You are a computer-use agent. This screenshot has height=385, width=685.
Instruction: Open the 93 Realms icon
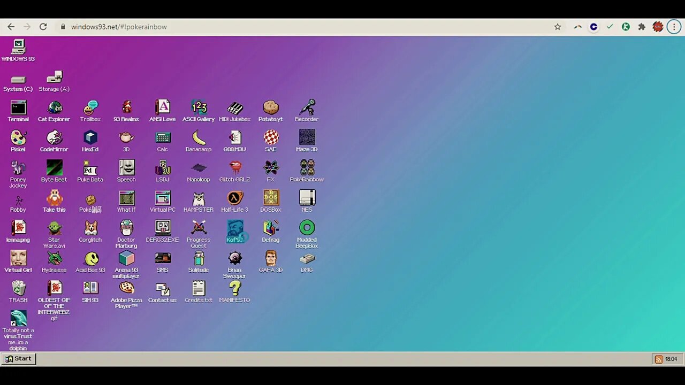pos(126,111)
